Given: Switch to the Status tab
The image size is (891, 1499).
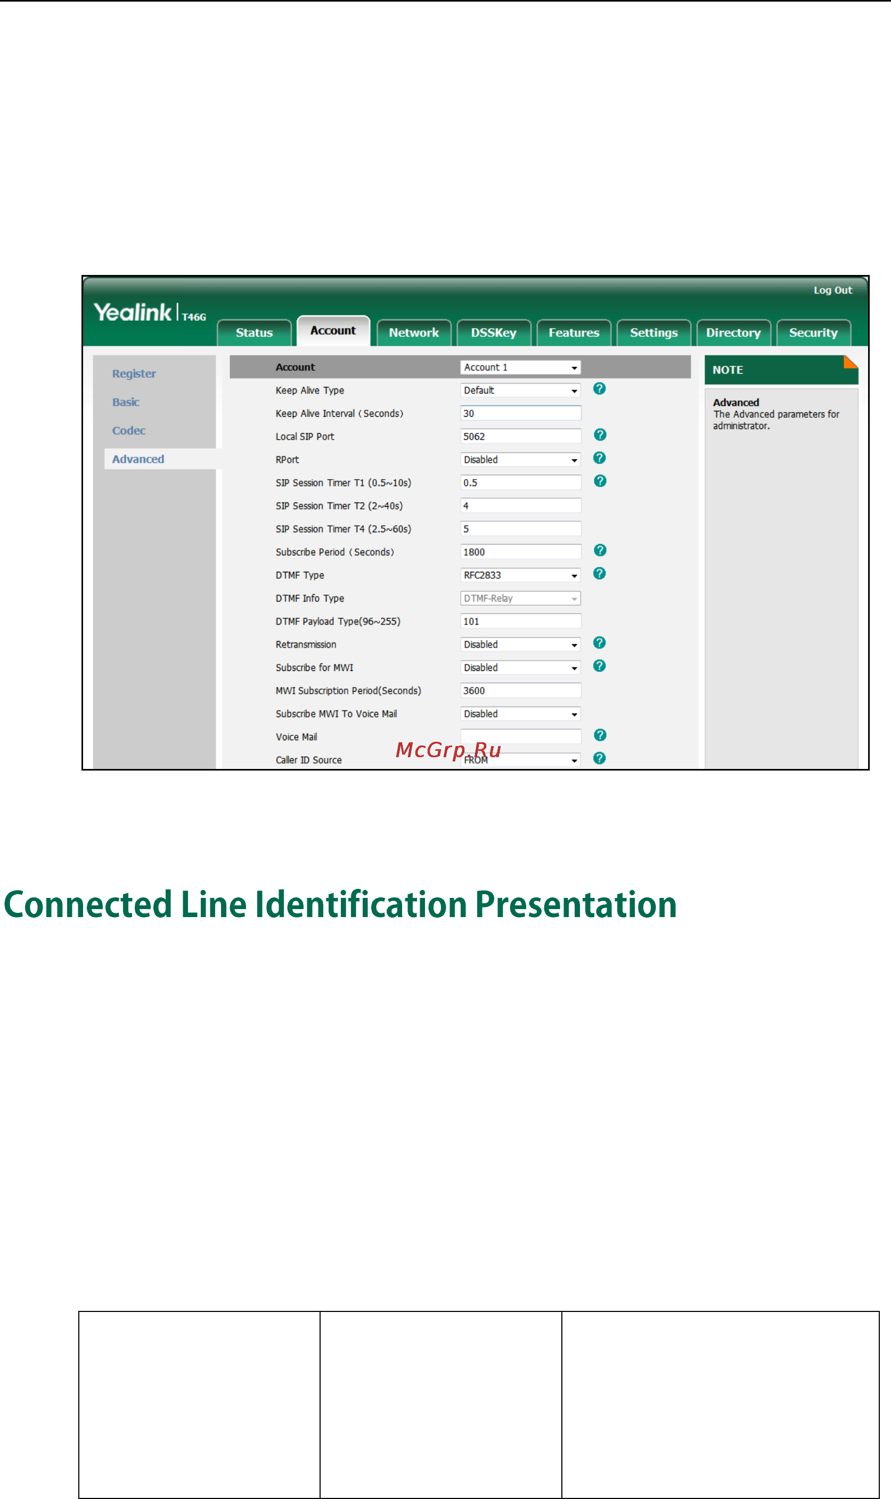Looking at the screenshot, I should [254, 333].
